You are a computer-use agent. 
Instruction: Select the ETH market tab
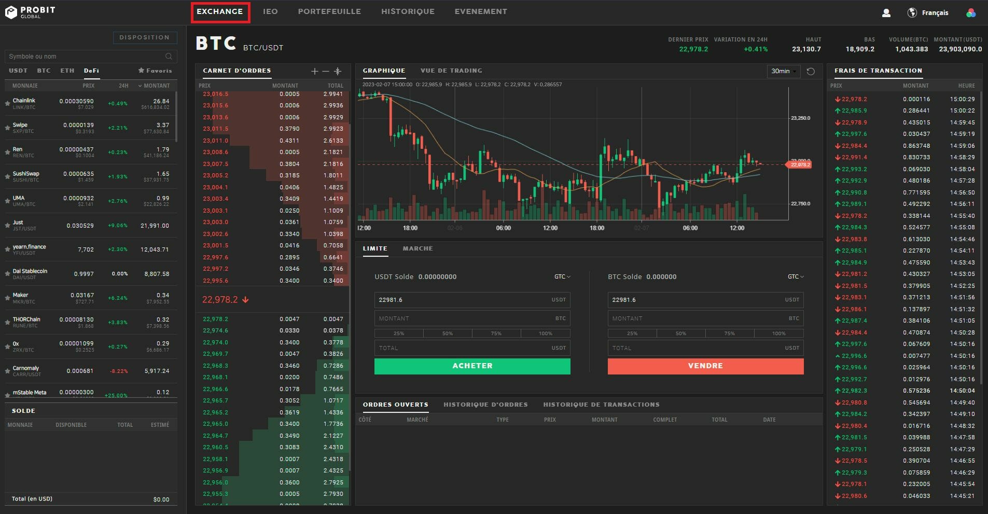point(67,71)
